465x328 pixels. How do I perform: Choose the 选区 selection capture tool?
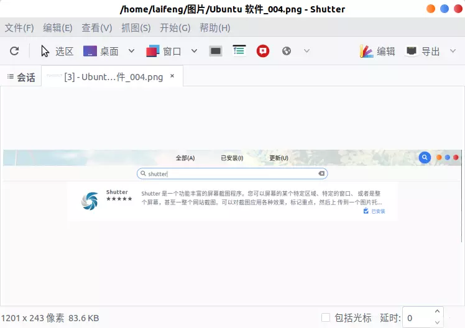tap(57, 52)
